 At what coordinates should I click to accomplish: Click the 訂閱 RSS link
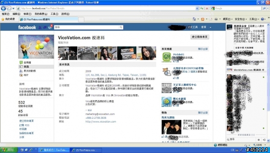click(24, 125)
